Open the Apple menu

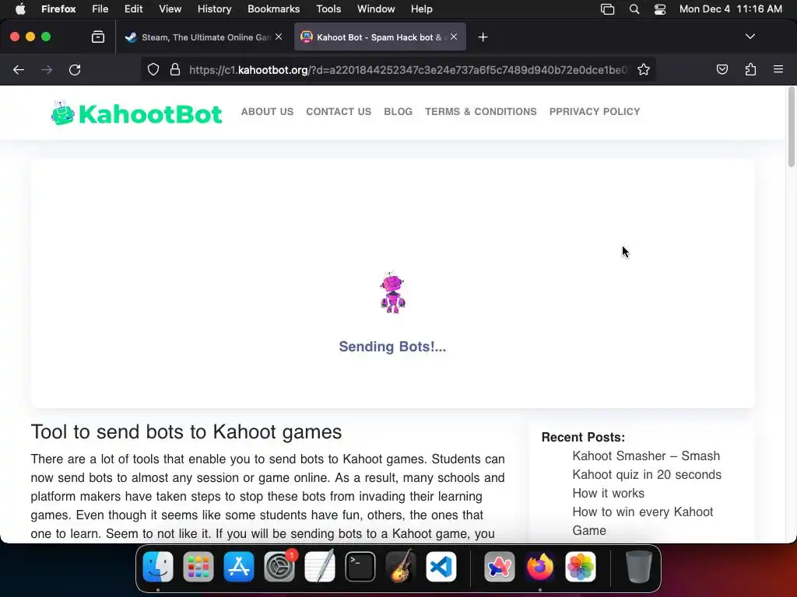coord(20,9)
